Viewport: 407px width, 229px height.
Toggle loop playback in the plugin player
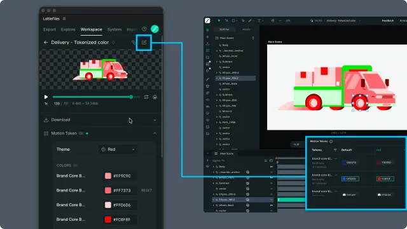(146, 97)
